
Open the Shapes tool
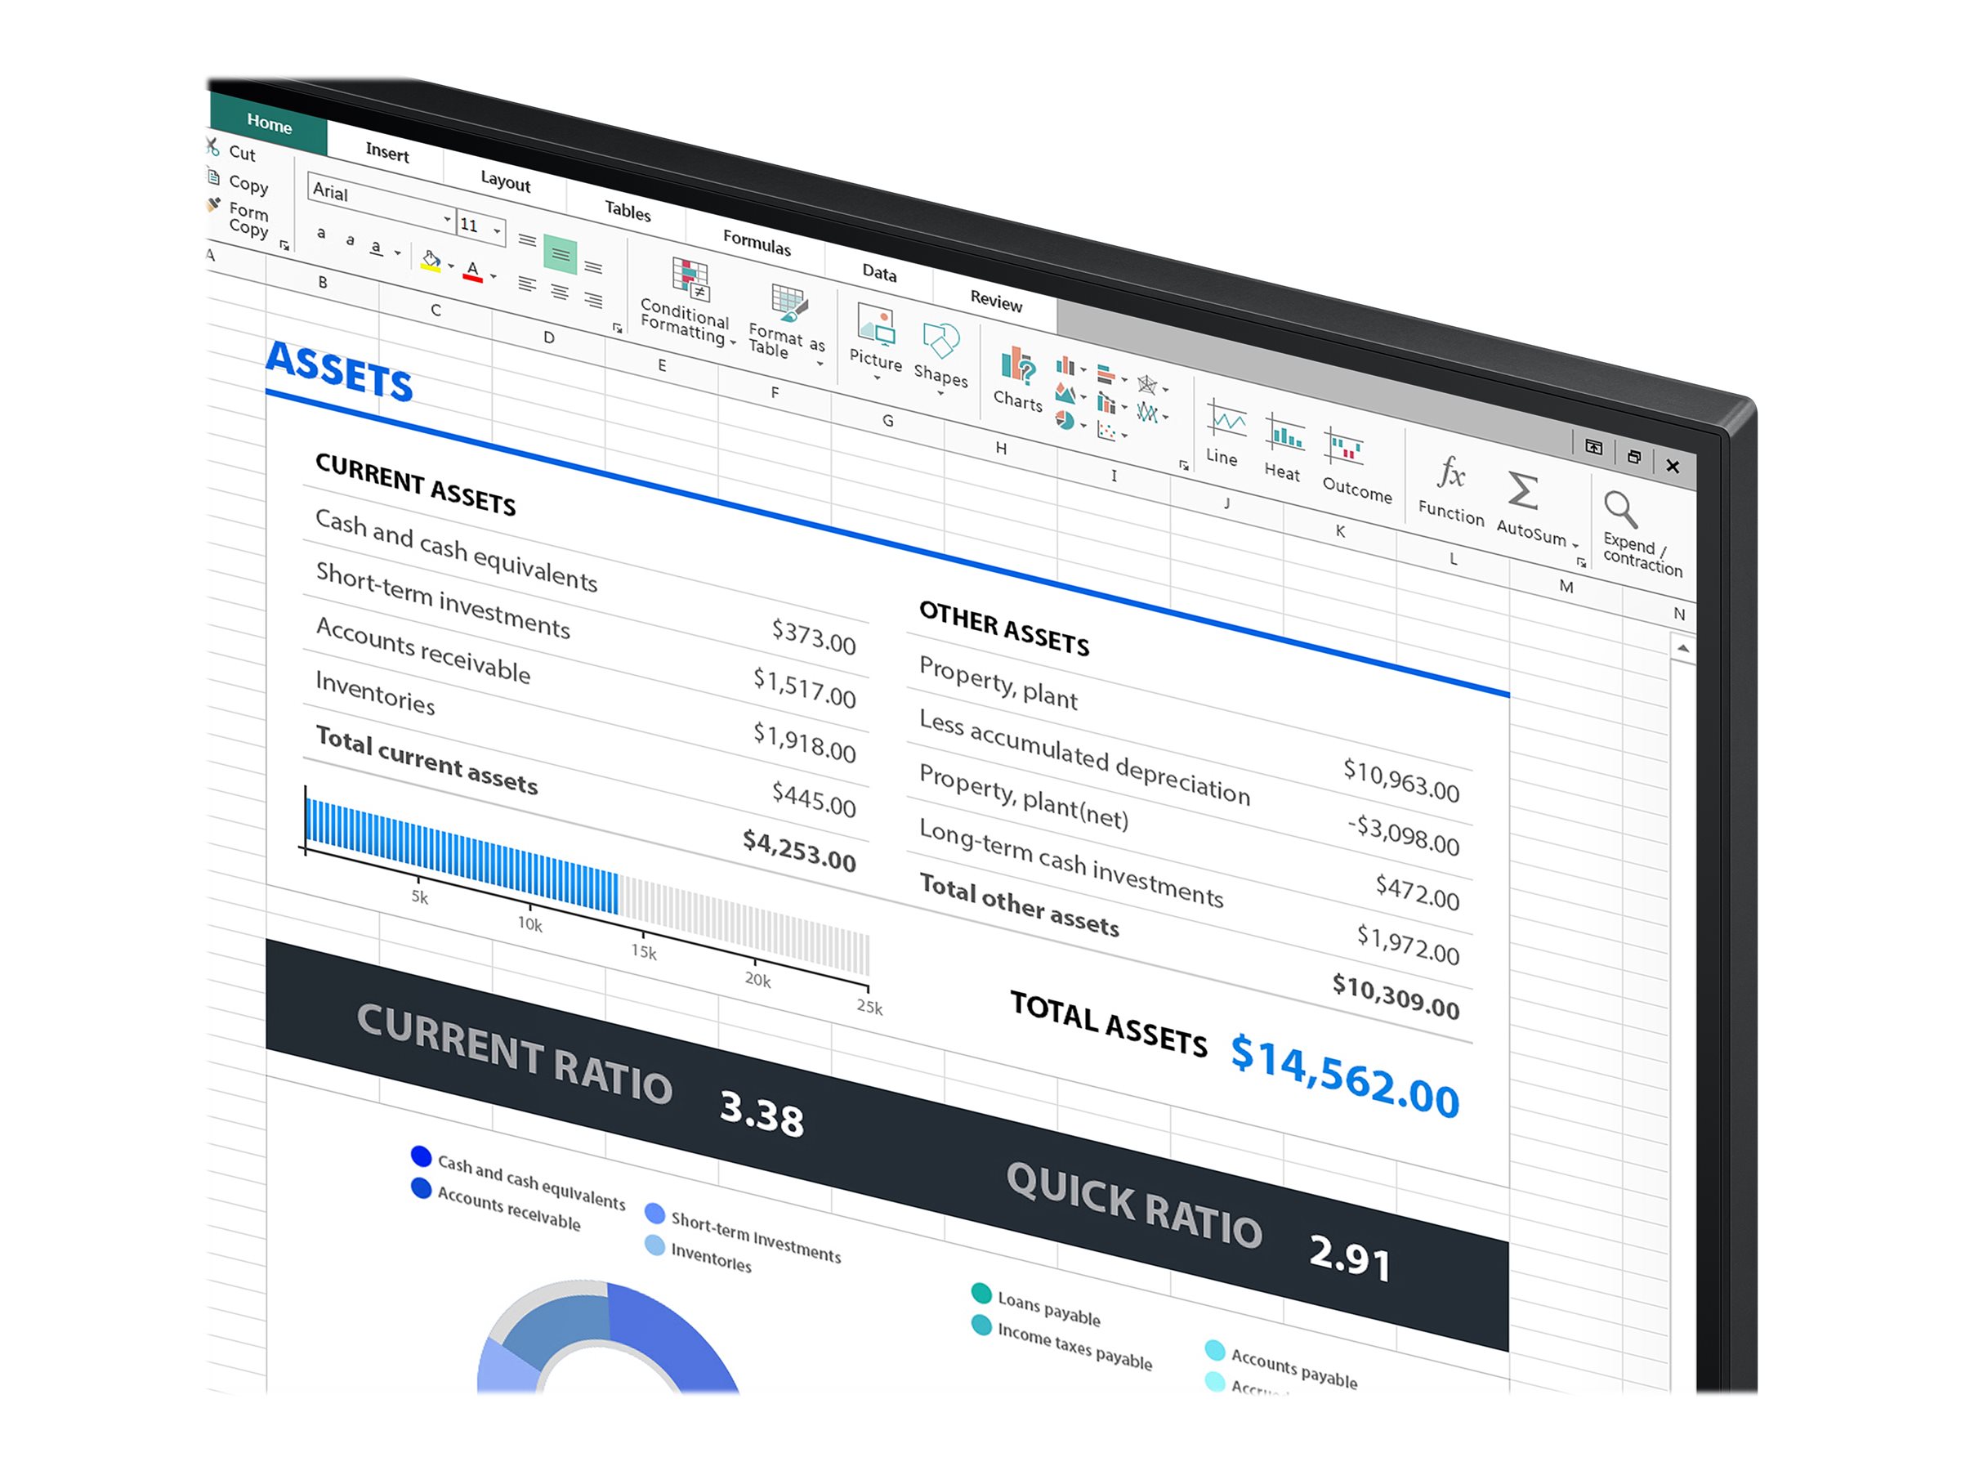(940, 340)
